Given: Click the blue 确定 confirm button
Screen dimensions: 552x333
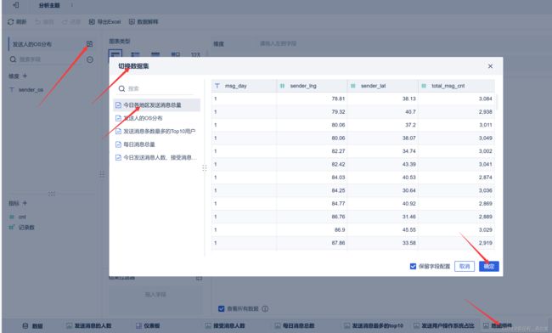Looking at the screenshot, I should [x=489, y=266].
